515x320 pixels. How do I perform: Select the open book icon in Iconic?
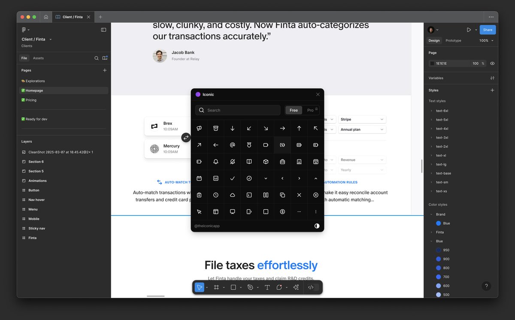click(249, 162)
